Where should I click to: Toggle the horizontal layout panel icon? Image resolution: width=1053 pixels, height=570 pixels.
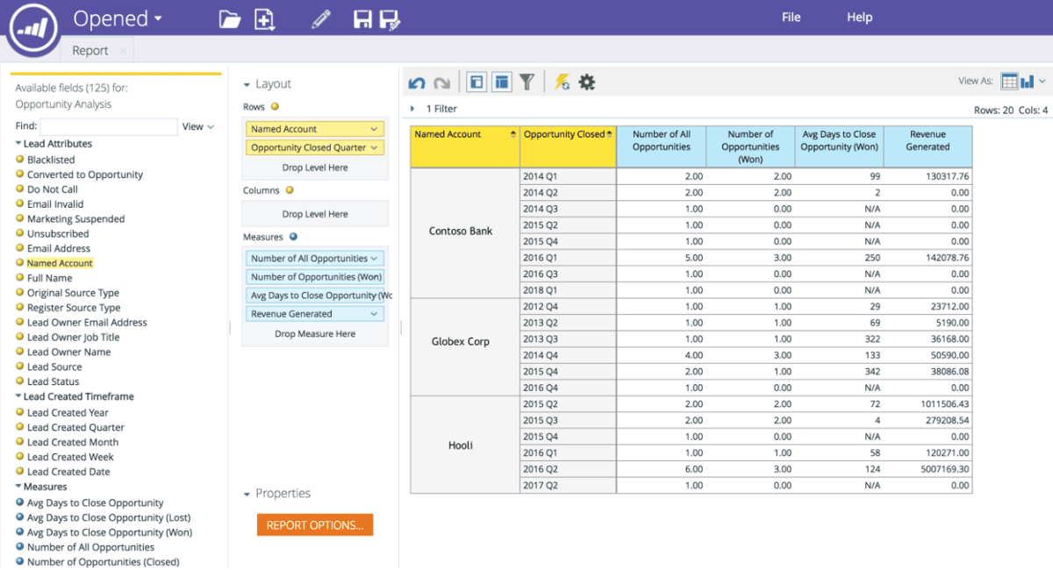coord(502,81)
